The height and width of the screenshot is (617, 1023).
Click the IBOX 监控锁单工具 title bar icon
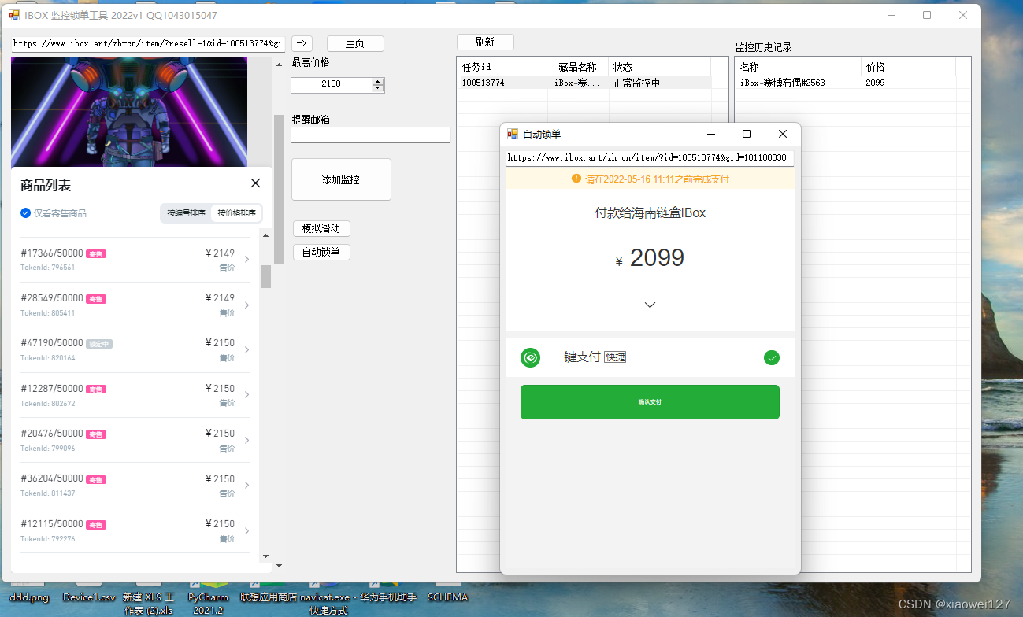[14, 15]
